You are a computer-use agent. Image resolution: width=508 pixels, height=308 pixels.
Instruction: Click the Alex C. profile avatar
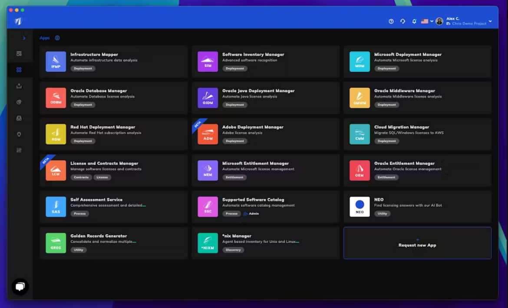point(439,21)
